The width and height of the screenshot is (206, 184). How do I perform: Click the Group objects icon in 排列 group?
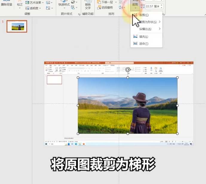pos(120,2)
